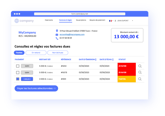This screenshot has width=165, height=116.
Task: Select invoice #1234 checkbox
Action: point(18,66)
